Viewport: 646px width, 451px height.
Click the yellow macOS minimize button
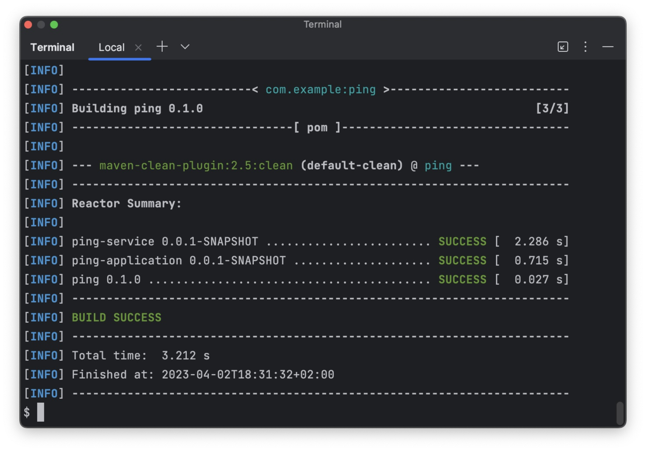coord(41,24)
